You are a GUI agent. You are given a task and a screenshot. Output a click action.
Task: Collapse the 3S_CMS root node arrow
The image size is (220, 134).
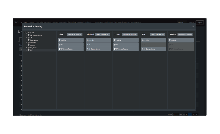(x=24, y=32)
